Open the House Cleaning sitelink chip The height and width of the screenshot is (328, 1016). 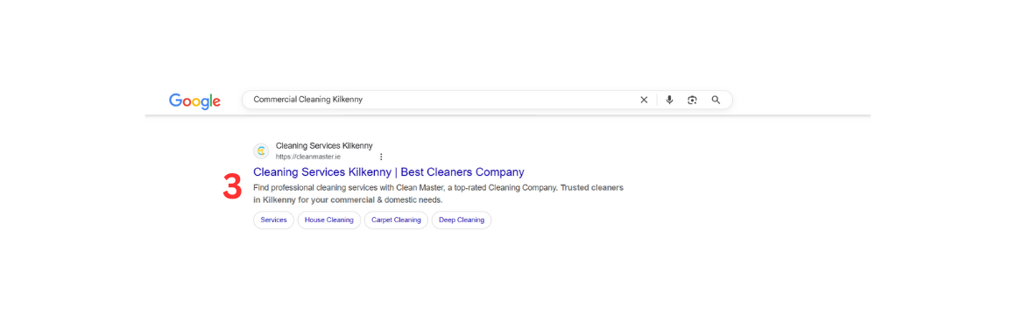pos(329,220)
